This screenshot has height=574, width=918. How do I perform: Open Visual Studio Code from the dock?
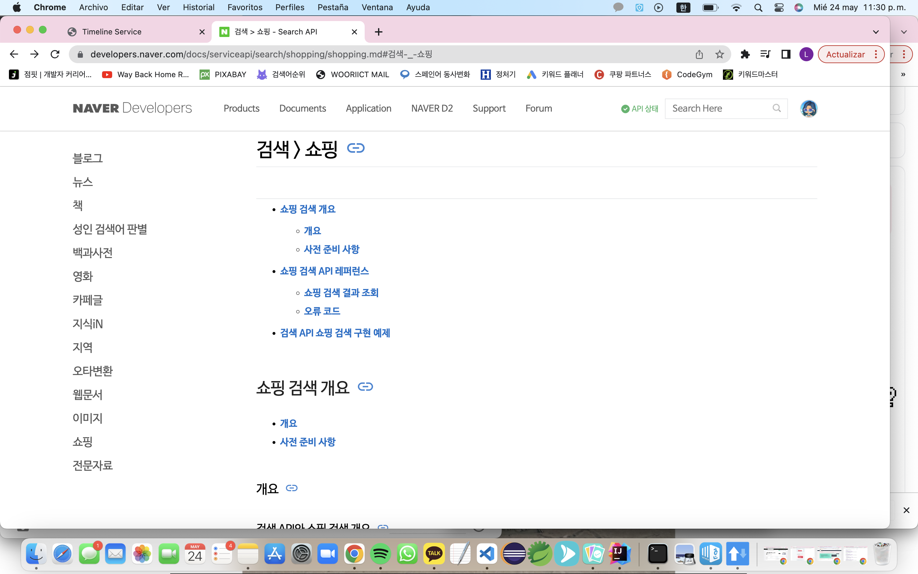(487, 554)
